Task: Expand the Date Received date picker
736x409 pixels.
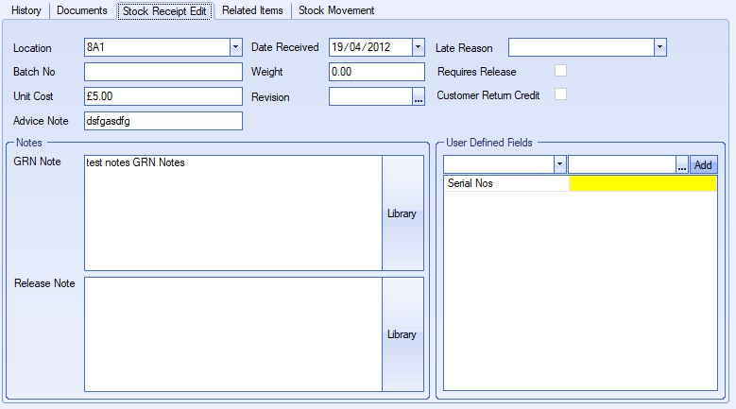Action: [x=418, y=47]
